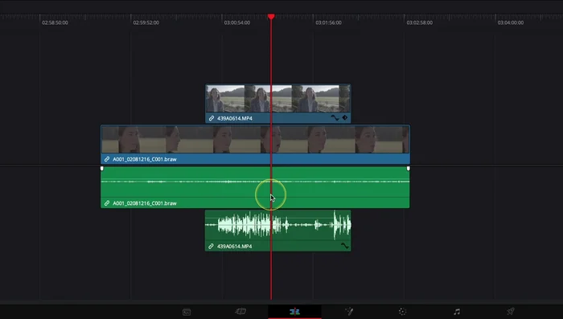Image resolution: width=563 pixels, height=319 pixels.
Task: Click link icon on 439A0614.MP4 video clip
Action: (212, 118)
